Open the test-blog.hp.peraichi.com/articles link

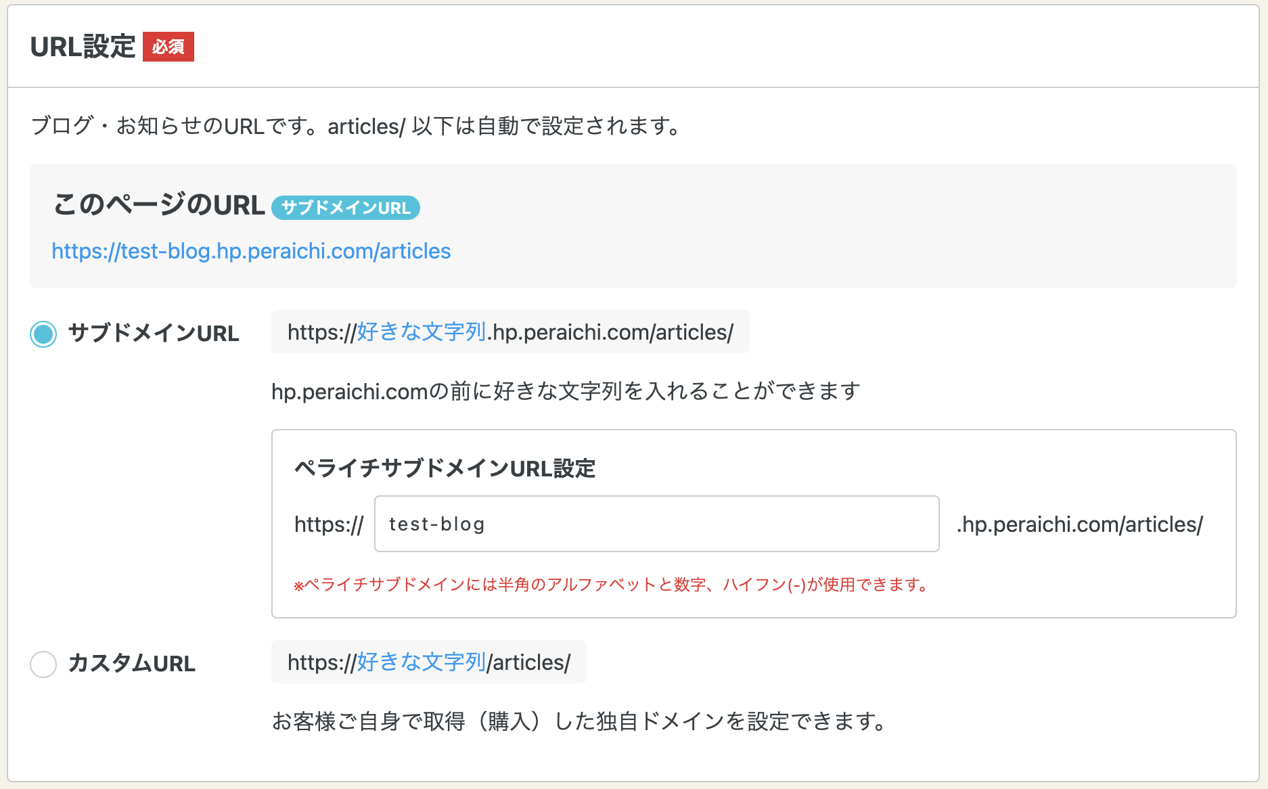click(x=251, y=251)
